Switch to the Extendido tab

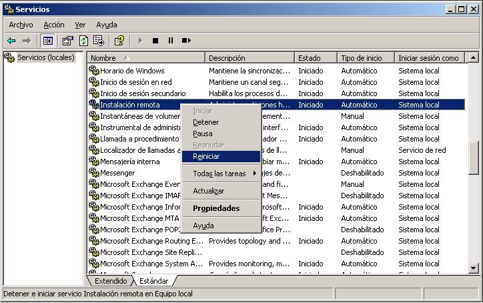pos(111,281)
